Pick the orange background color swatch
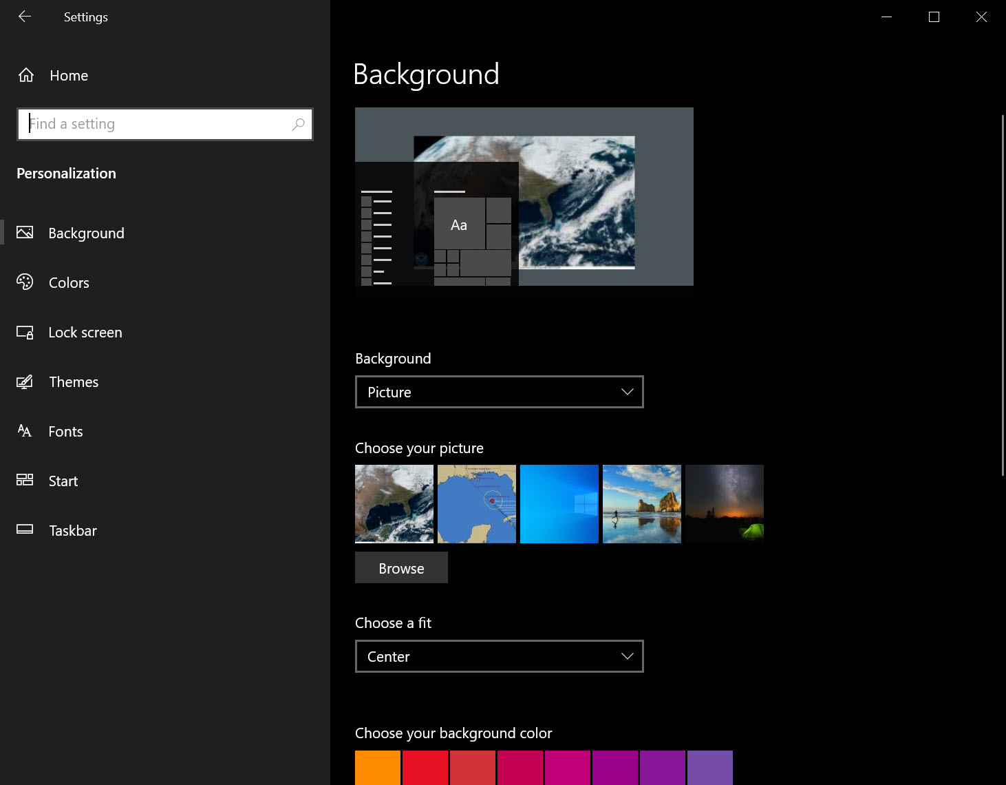The height and width of the screenshot is (785, 1006). point(378,767)
